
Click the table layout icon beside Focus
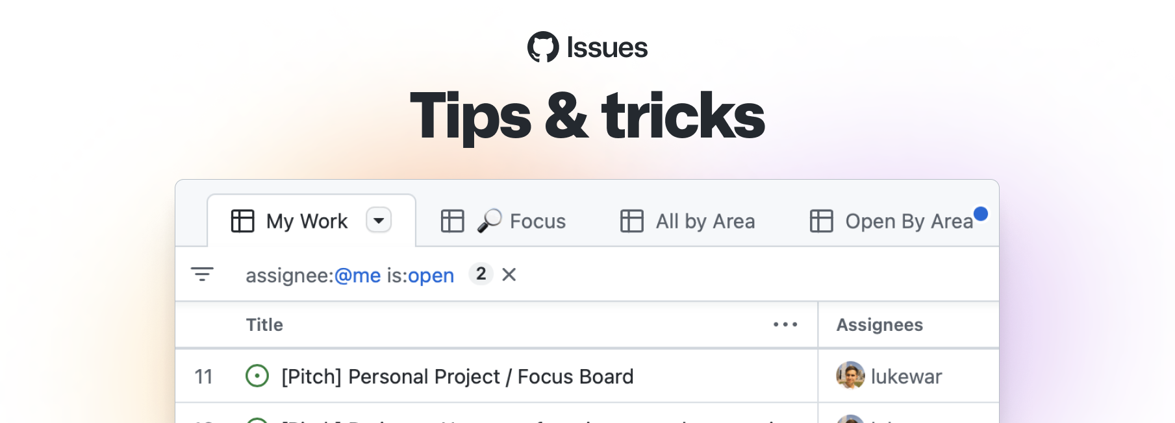[453, 221]
